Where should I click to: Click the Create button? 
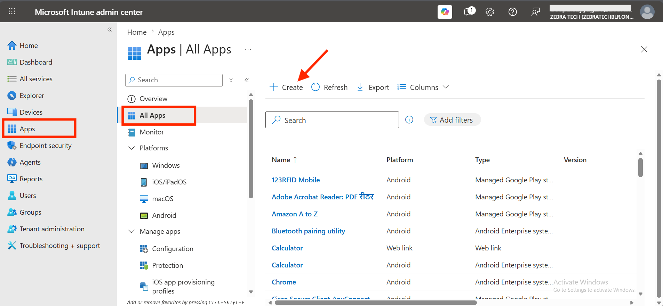click(286, 87)
